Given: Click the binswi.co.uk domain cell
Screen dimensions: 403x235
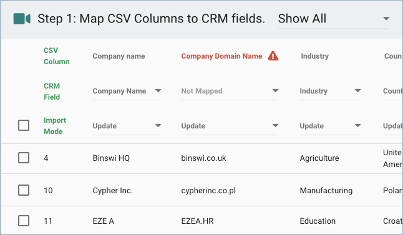Looking at the screenshot, I should point(203,158).
